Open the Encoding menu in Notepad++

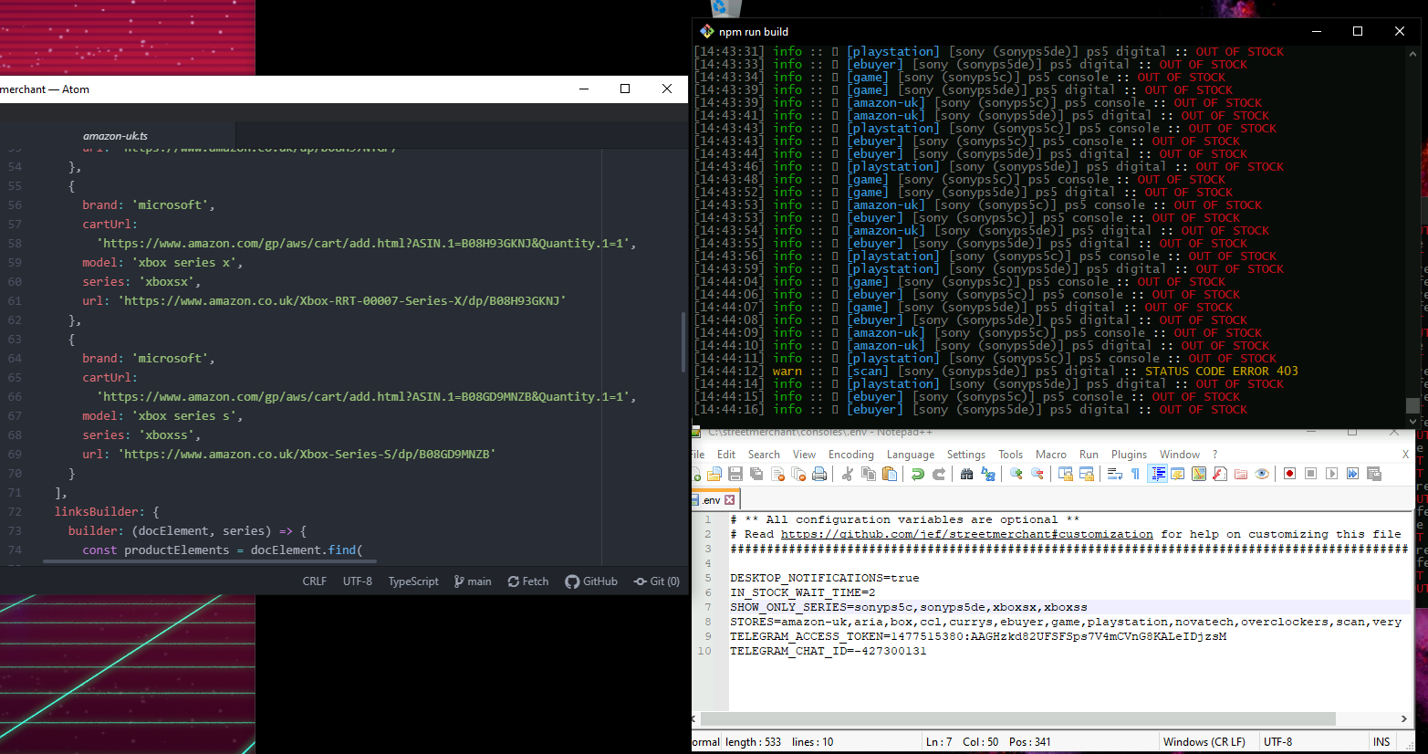850,455
